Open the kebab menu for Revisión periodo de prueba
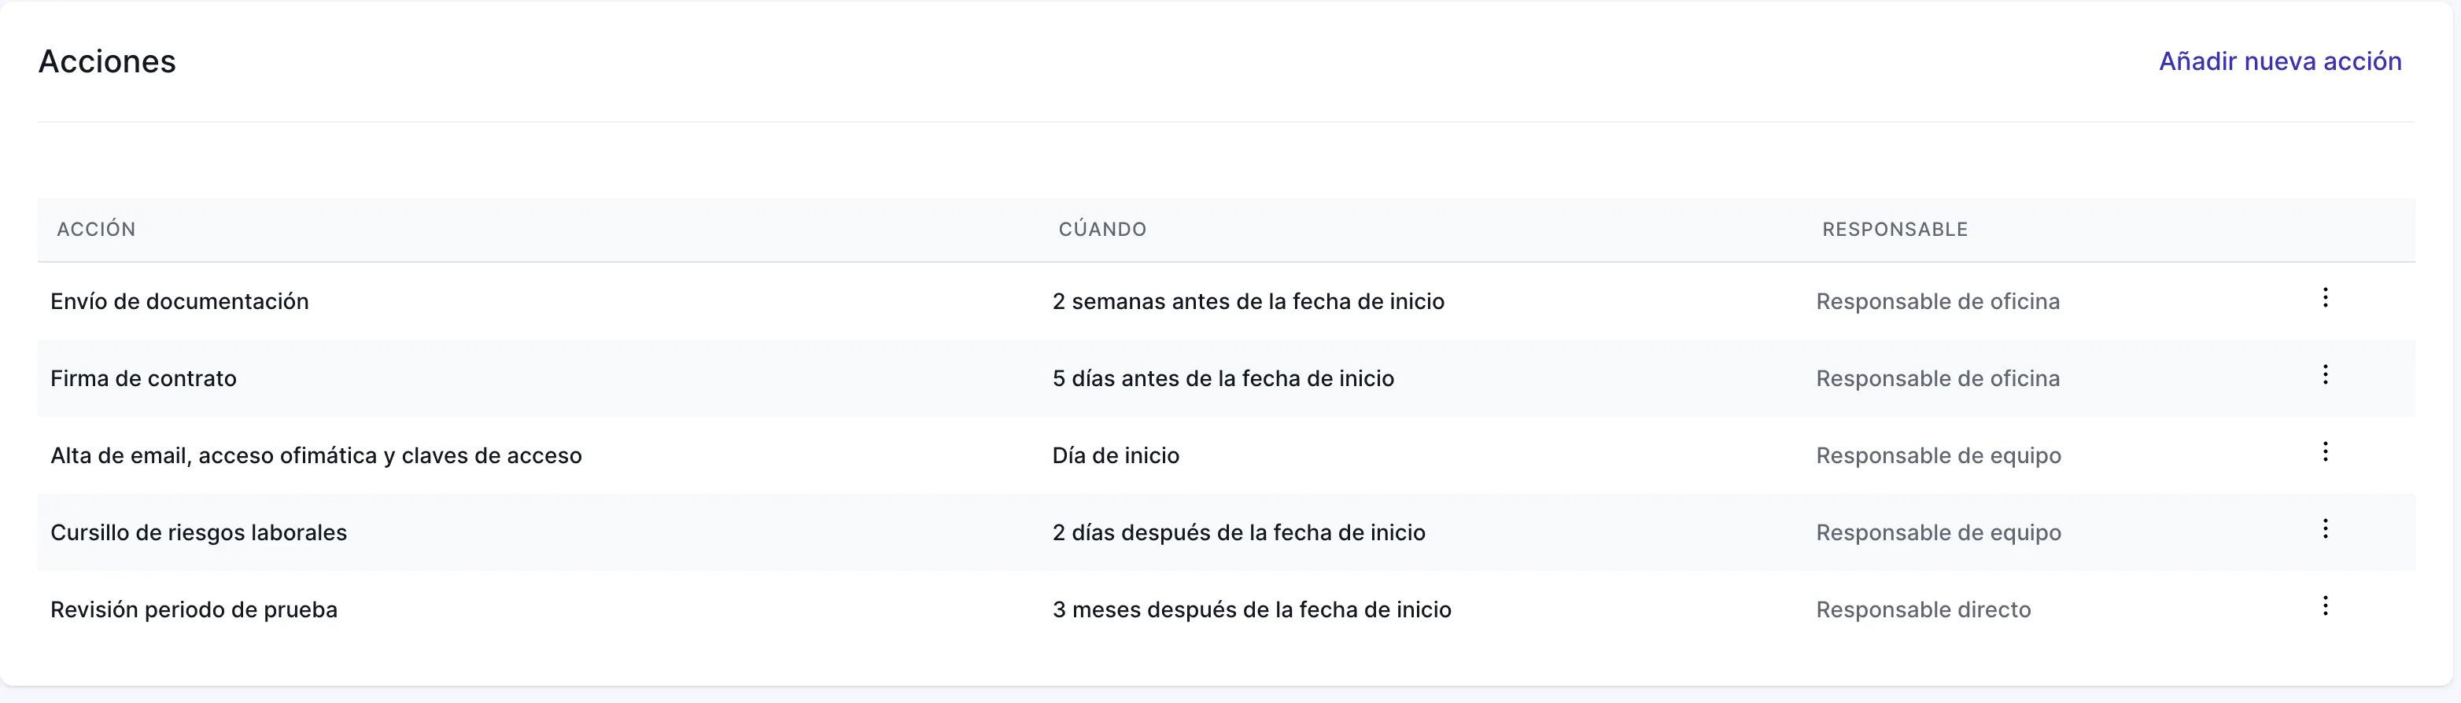 pyautogui.click(x=2326, y=605)
